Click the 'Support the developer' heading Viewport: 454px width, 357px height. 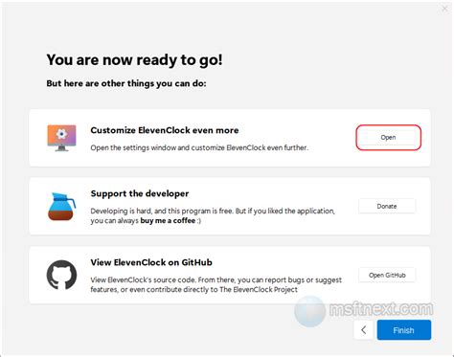coord(140,193)
